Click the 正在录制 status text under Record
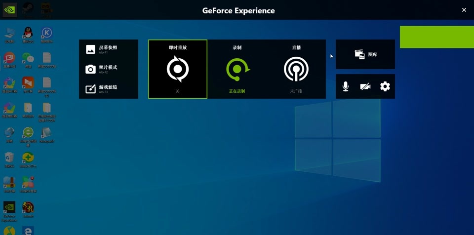Image resolution: width=474 pixels, height=235 pixels. coord(237,91)
